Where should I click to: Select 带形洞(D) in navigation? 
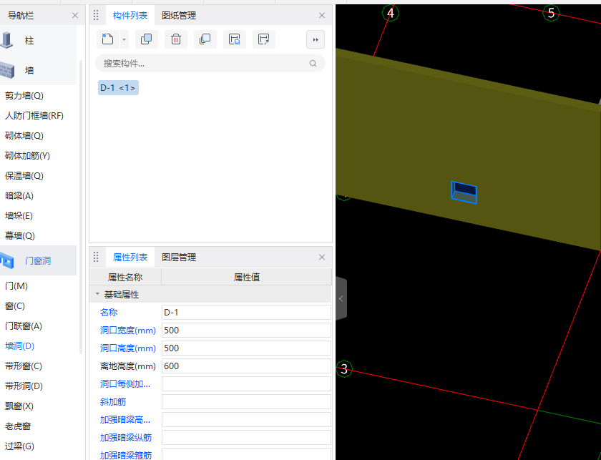coord(24,386)
